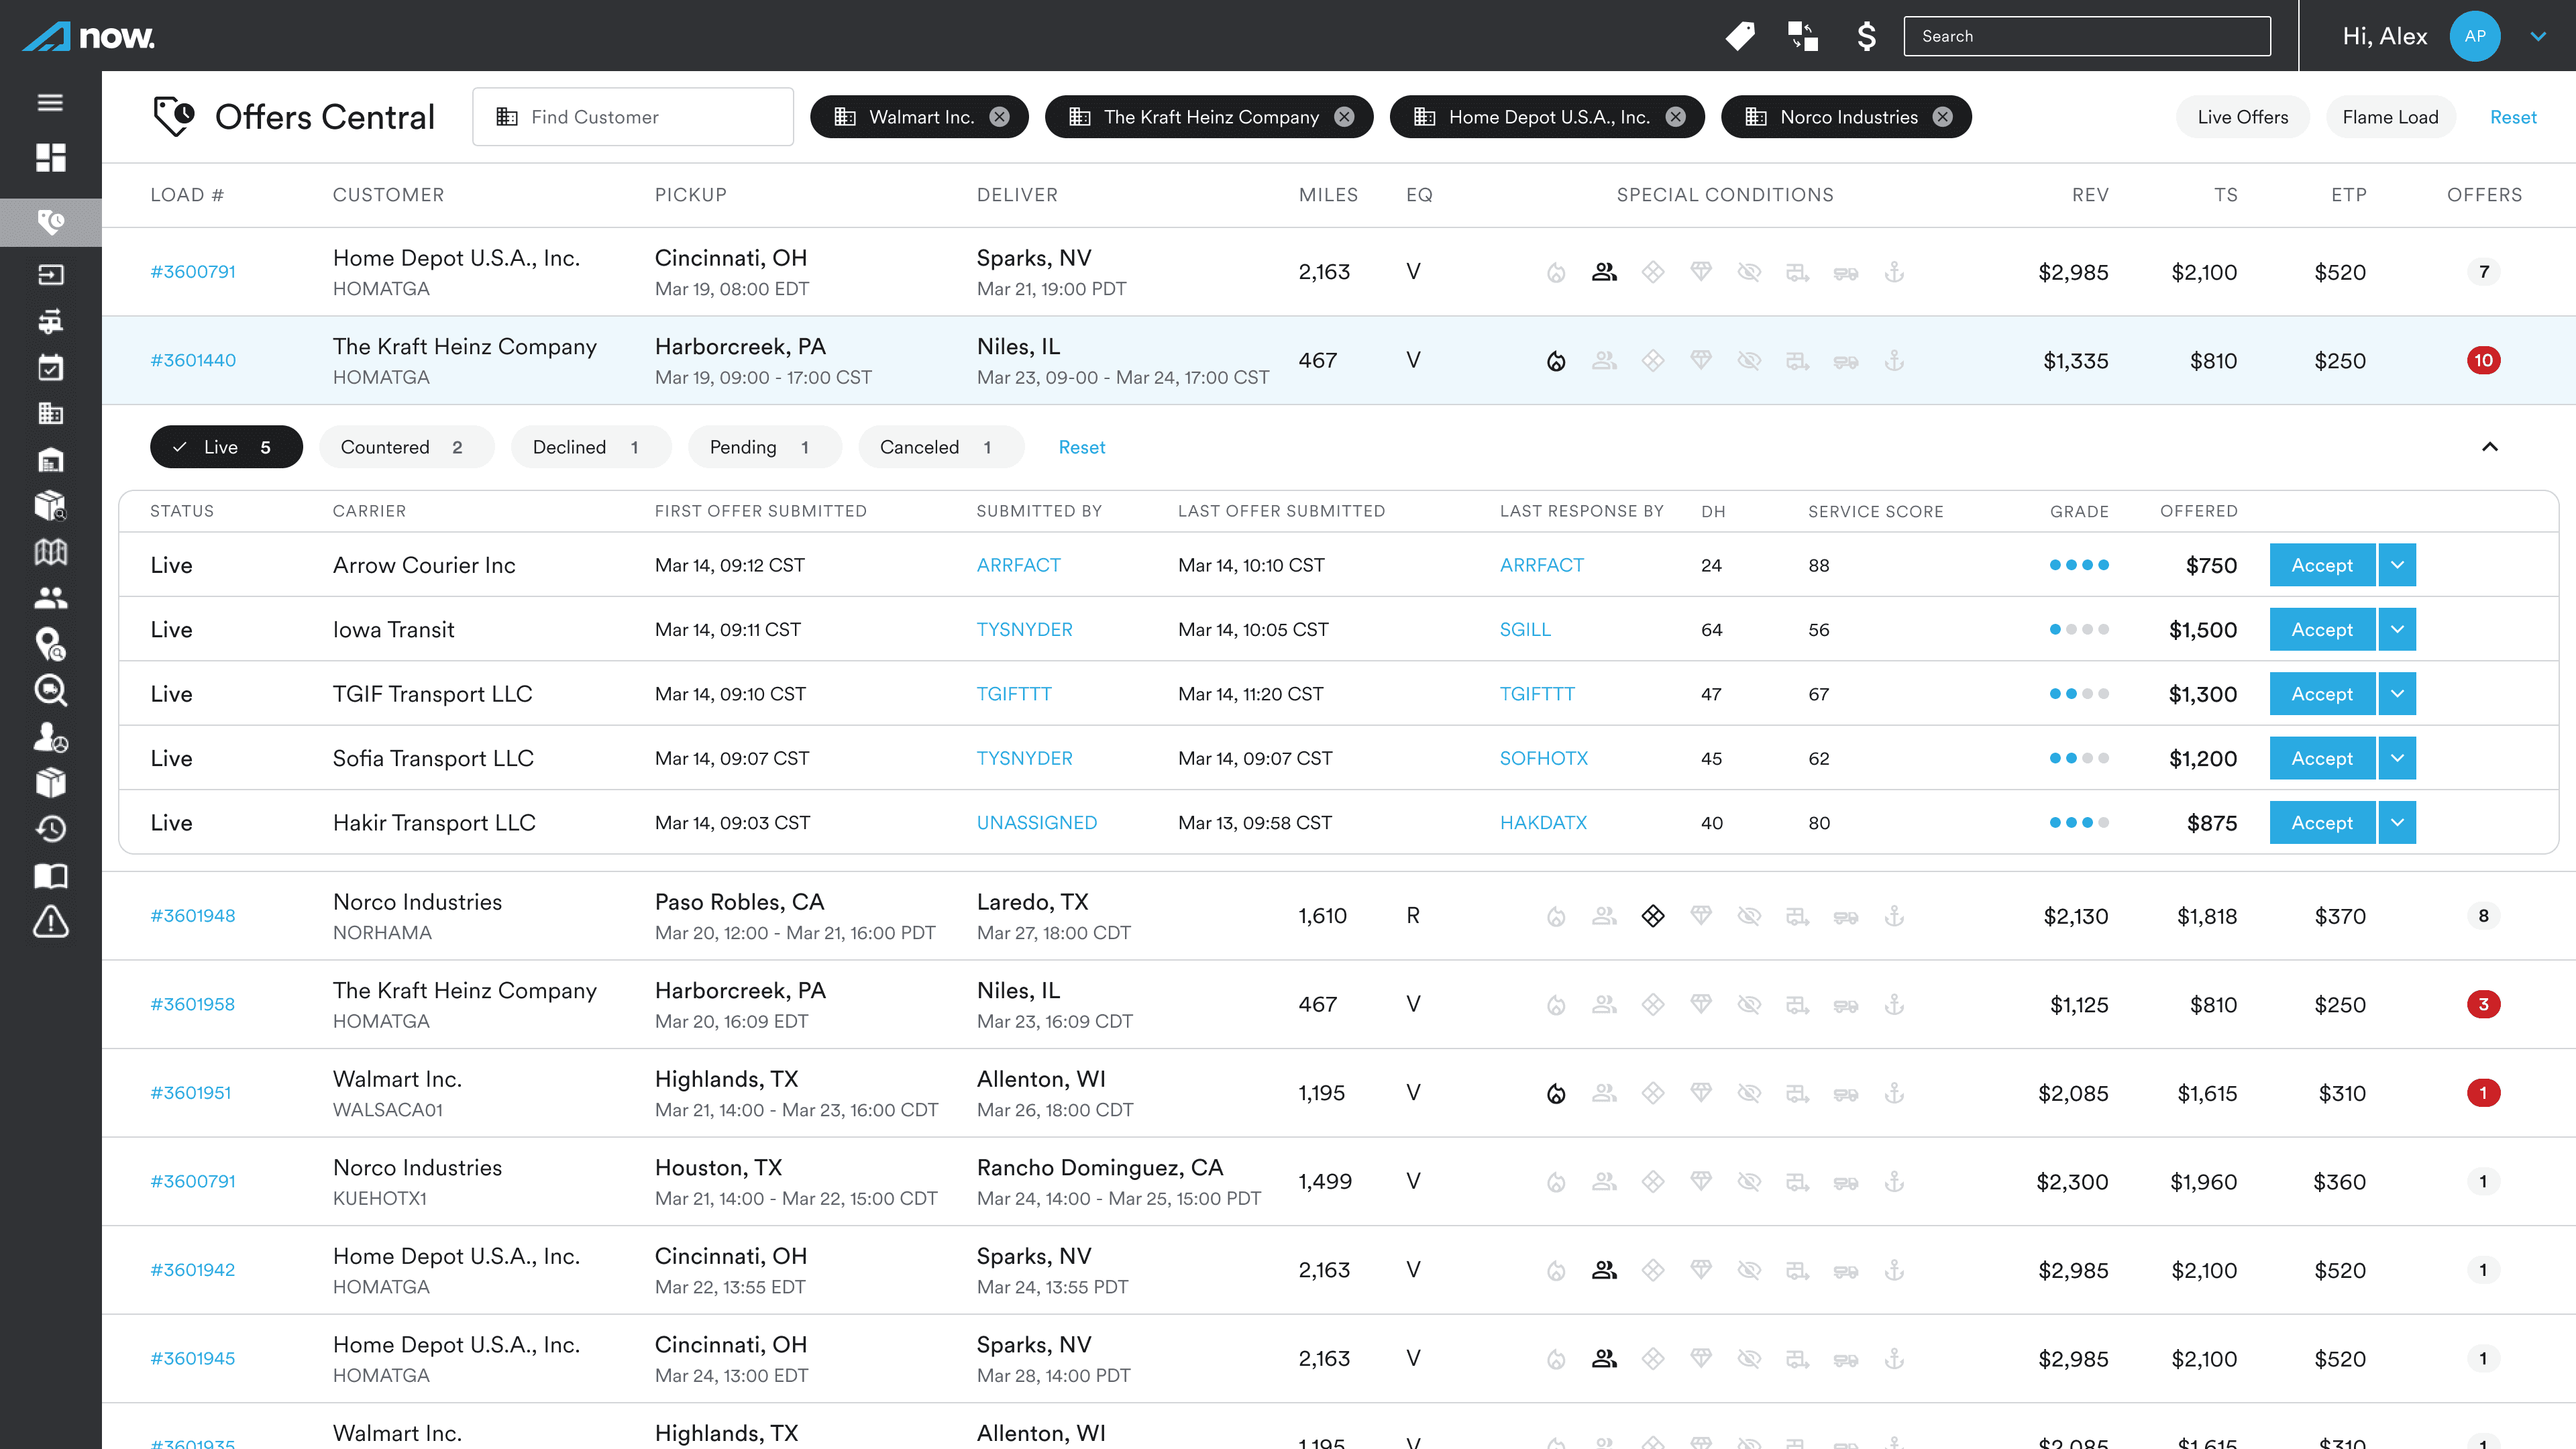This screenshot has height=1449, width=2576.
Task: Open the dropdown next to Arrow Courier Accept
Action: (2397, 565)
